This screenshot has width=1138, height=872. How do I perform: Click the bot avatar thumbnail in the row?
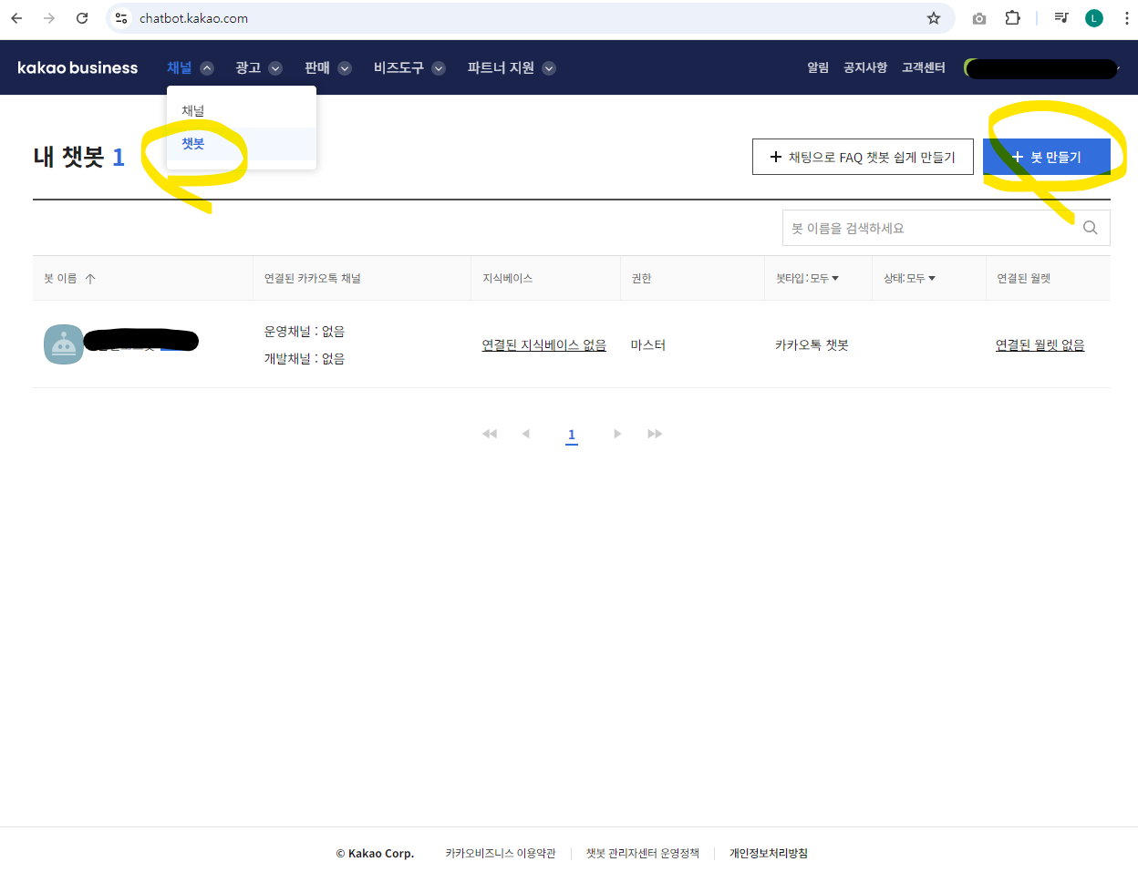click(x=64, y=344)
